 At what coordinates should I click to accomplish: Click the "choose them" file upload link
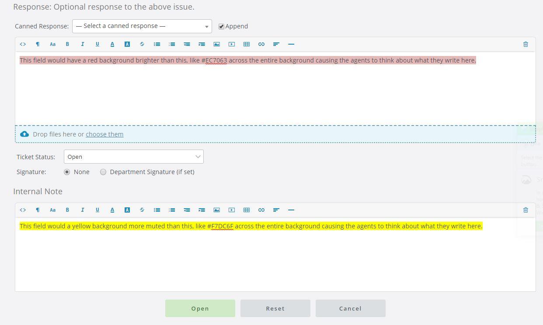(104, 134)
